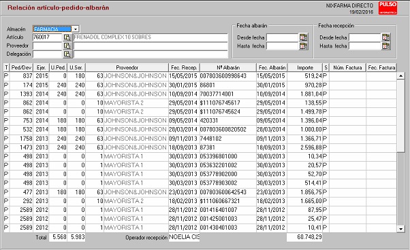Click order number 1758
410x250 pixels.
[x=26, y=139]
